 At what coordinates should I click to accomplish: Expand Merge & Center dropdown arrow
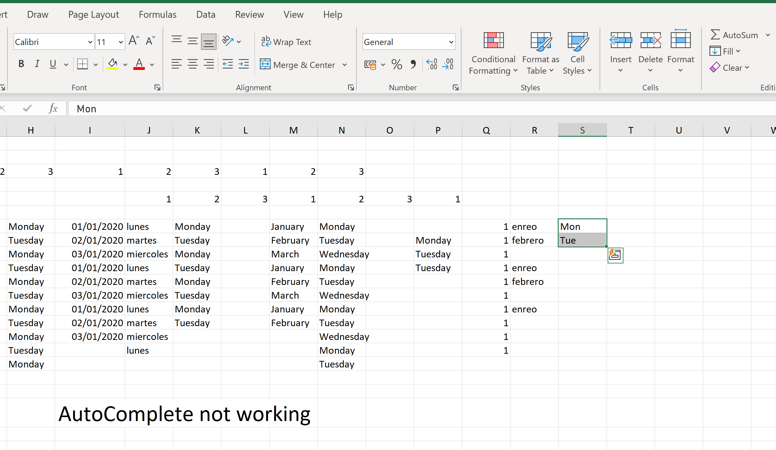[345, 65]
